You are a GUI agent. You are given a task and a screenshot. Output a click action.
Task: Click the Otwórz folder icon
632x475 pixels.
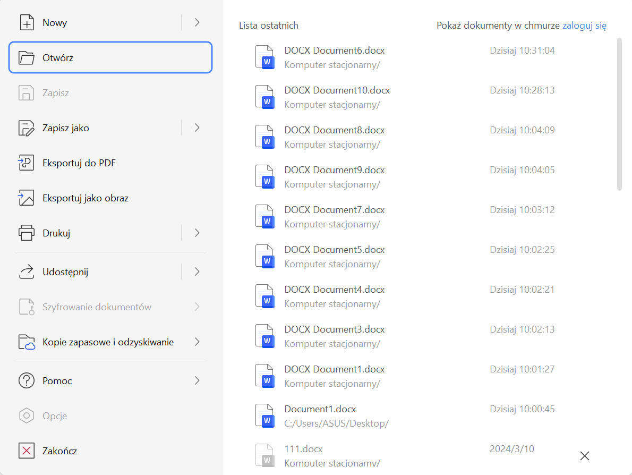(27, 57)
